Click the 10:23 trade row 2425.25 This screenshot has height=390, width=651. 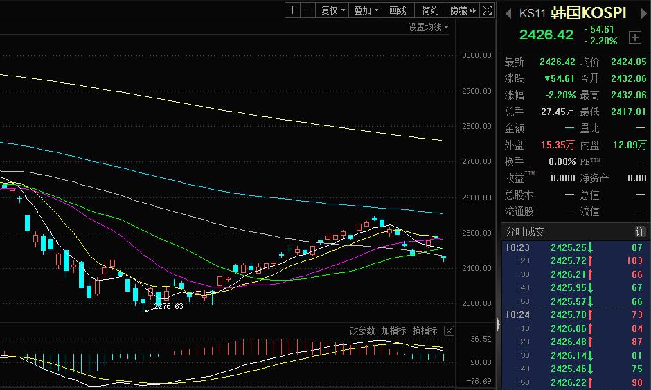point(575,247)
